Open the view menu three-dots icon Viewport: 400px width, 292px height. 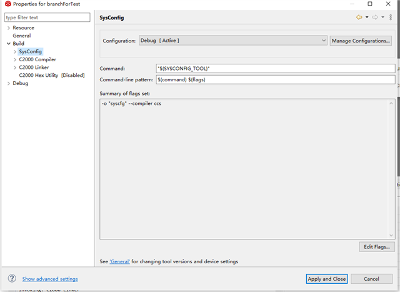coord(391,18)
